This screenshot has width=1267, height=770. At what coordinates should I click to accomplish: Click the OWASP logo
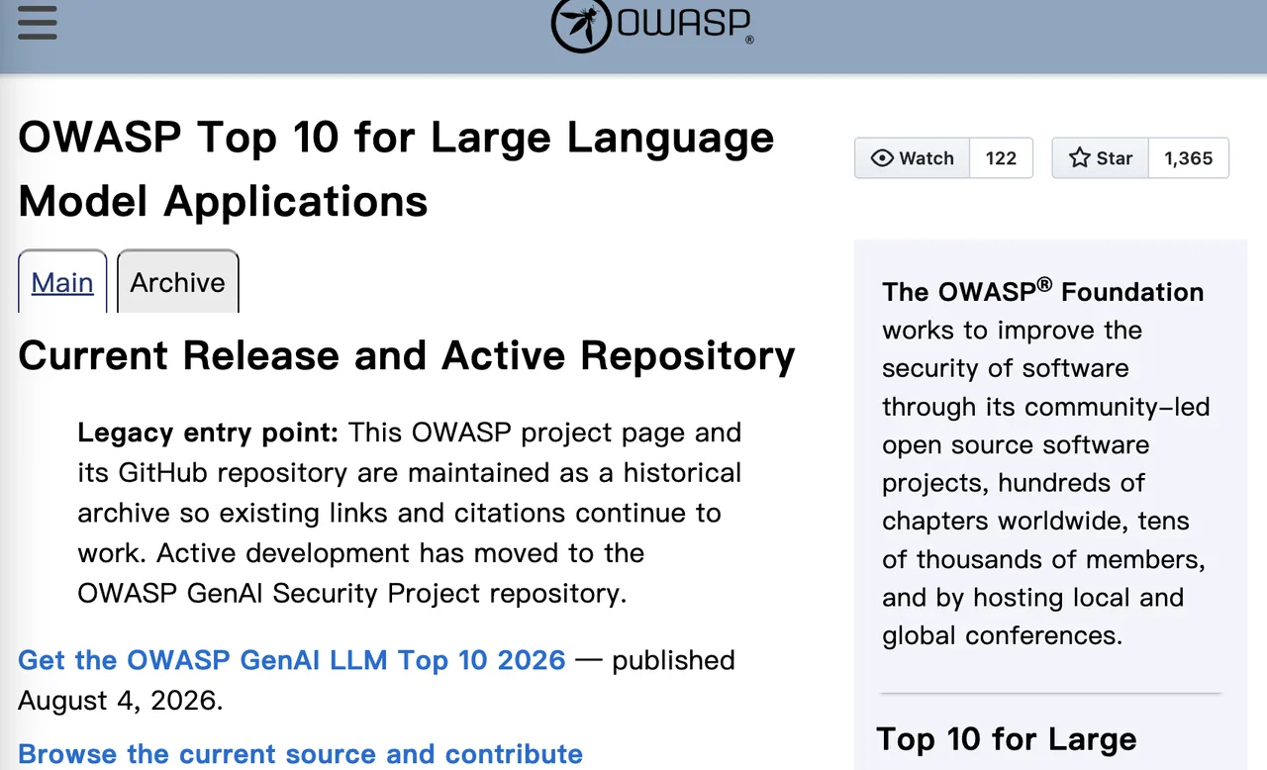(652, 25)
